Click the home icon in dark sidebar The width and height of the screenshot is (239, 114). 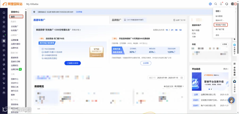click(4, 12)
